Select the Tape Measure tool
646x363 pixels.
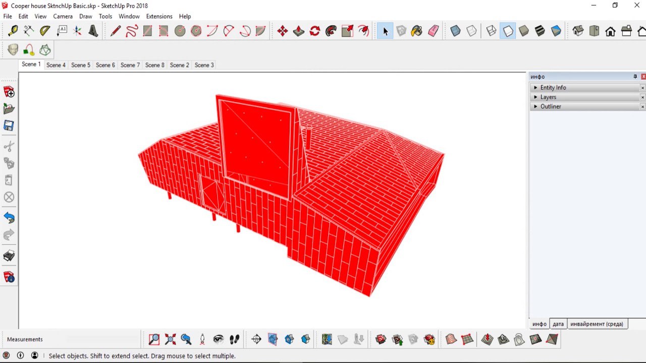[x=13, y=31]
